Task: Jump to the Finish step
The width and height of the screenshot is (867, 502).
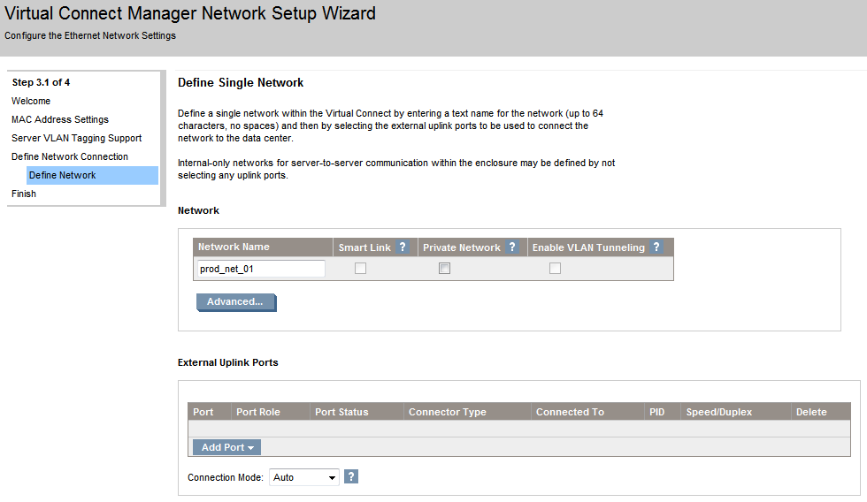Action: (x=24, y=194)
